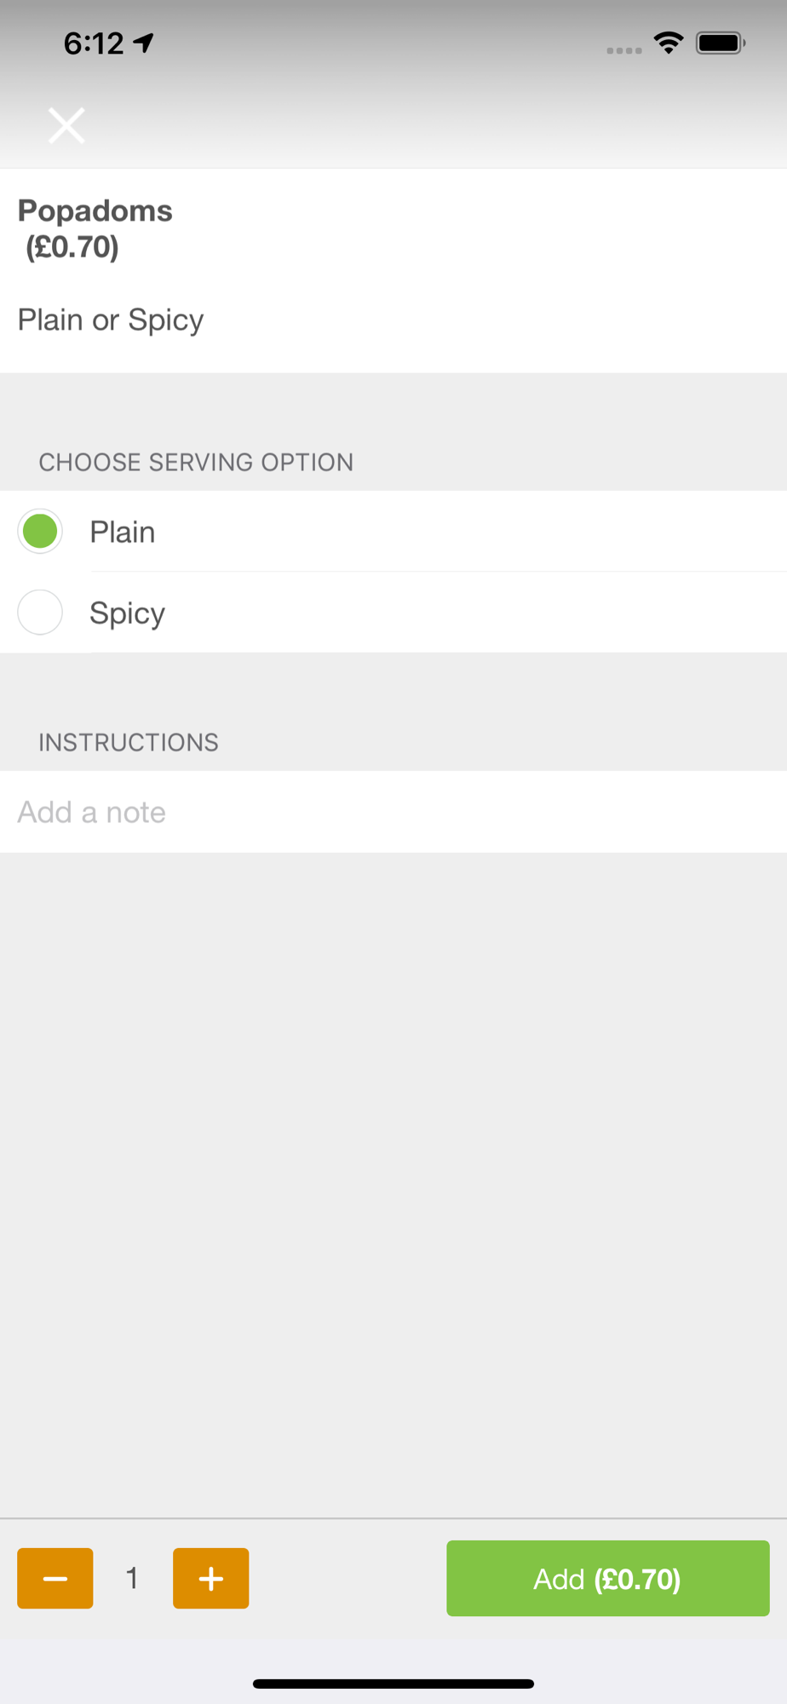Viewport: 787px width, 1704px height.
Task: Tap the Spicy option label
Action: pos(128,613)
